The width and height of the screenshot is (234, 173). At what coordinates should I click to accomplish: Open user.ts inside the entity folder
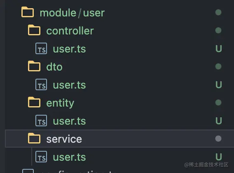69,121
